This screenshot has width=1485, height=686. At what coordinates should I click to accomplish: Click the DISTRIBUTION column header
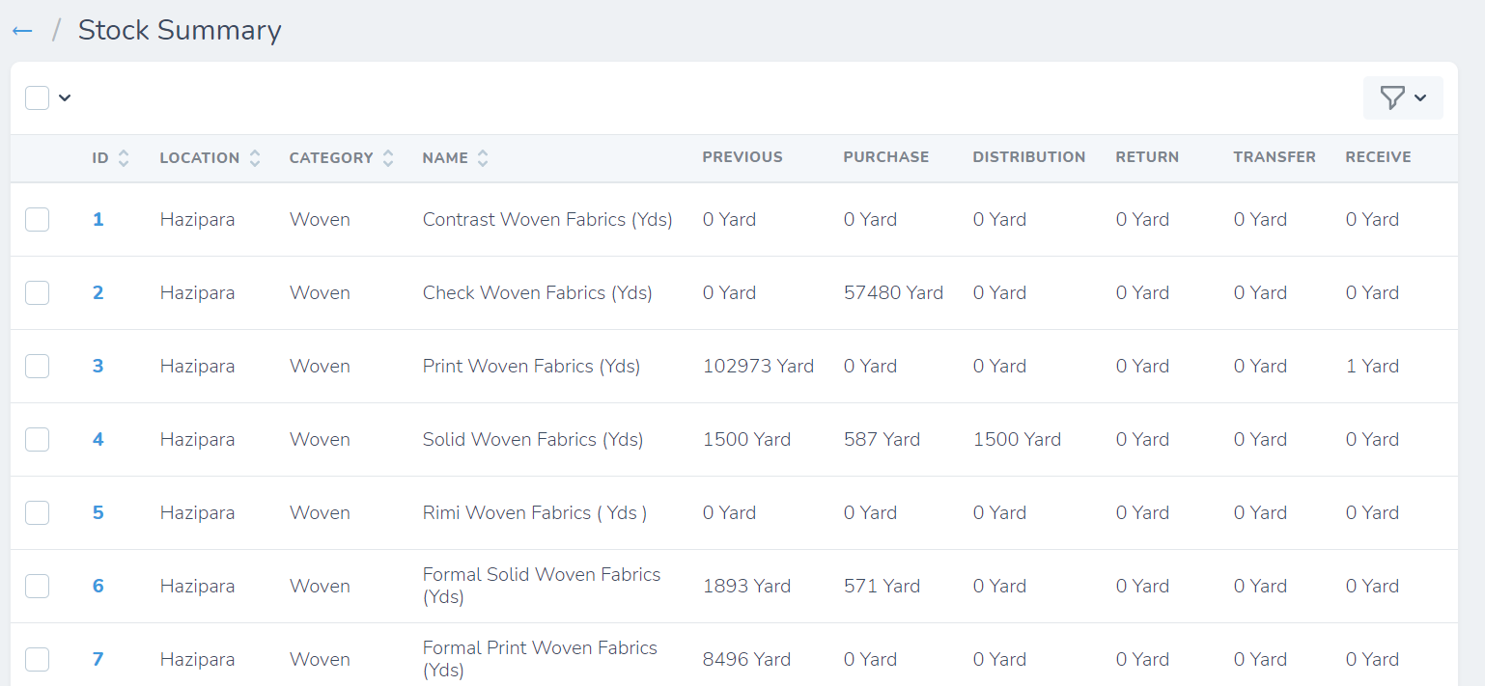tap(1029, 157)
